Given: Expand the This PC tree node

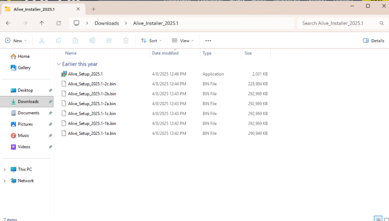Looking at the screenshot, I should tap(5, 169).
